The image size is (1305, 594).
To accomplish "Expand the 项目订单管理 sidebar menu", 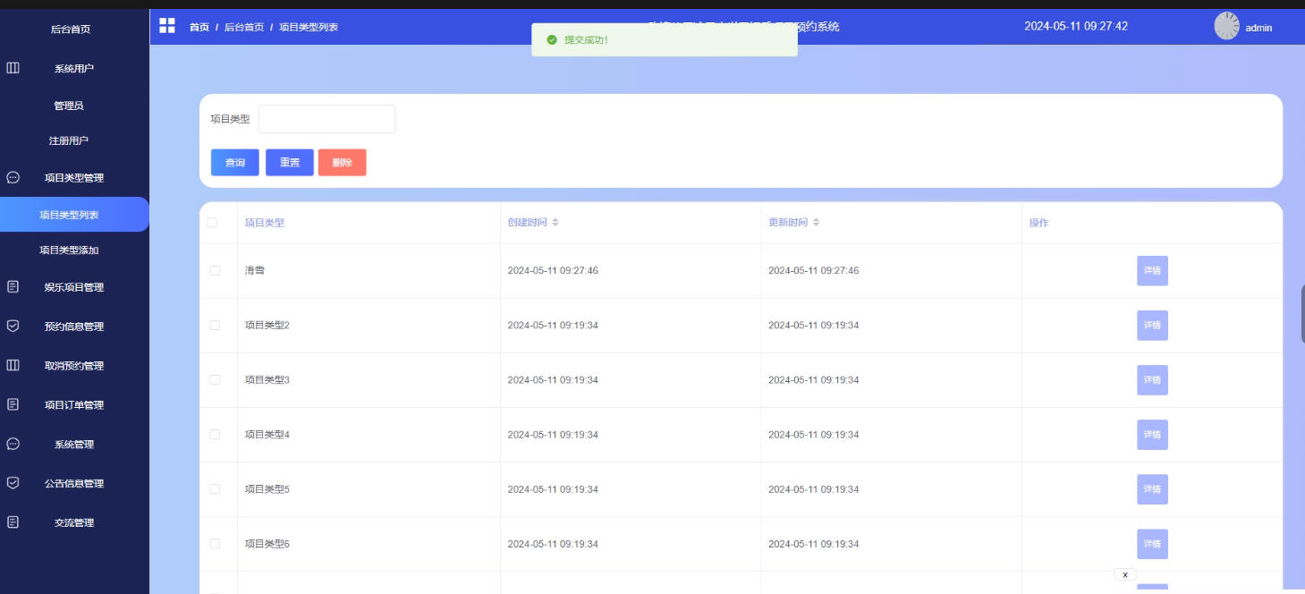I will coord(74,405).
